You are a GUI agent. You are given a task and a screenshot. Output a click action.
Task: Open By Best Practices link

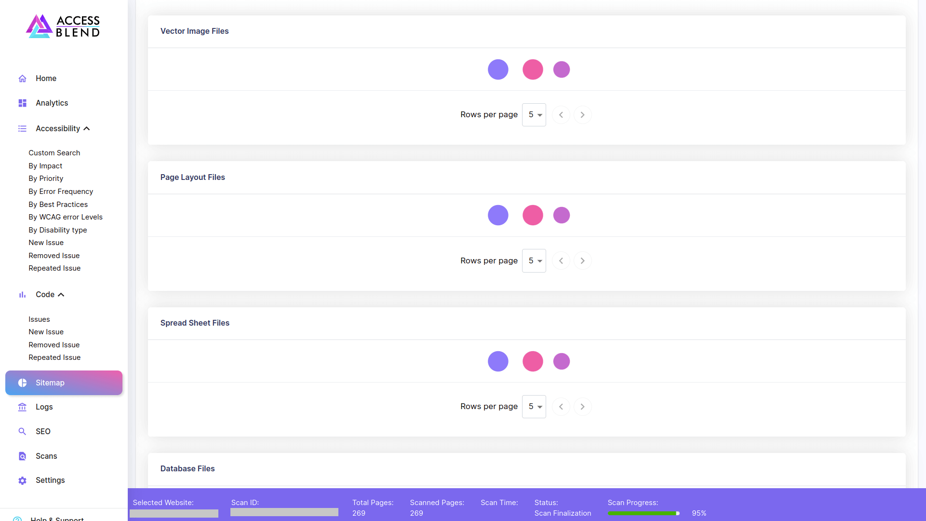coord(58,205)
